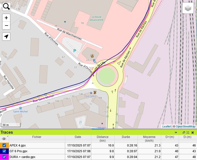This screenshot has width=197, height=160.
Task: Detach the Traces panel into window
Action: pyautogui.click(x=184, y=132)
